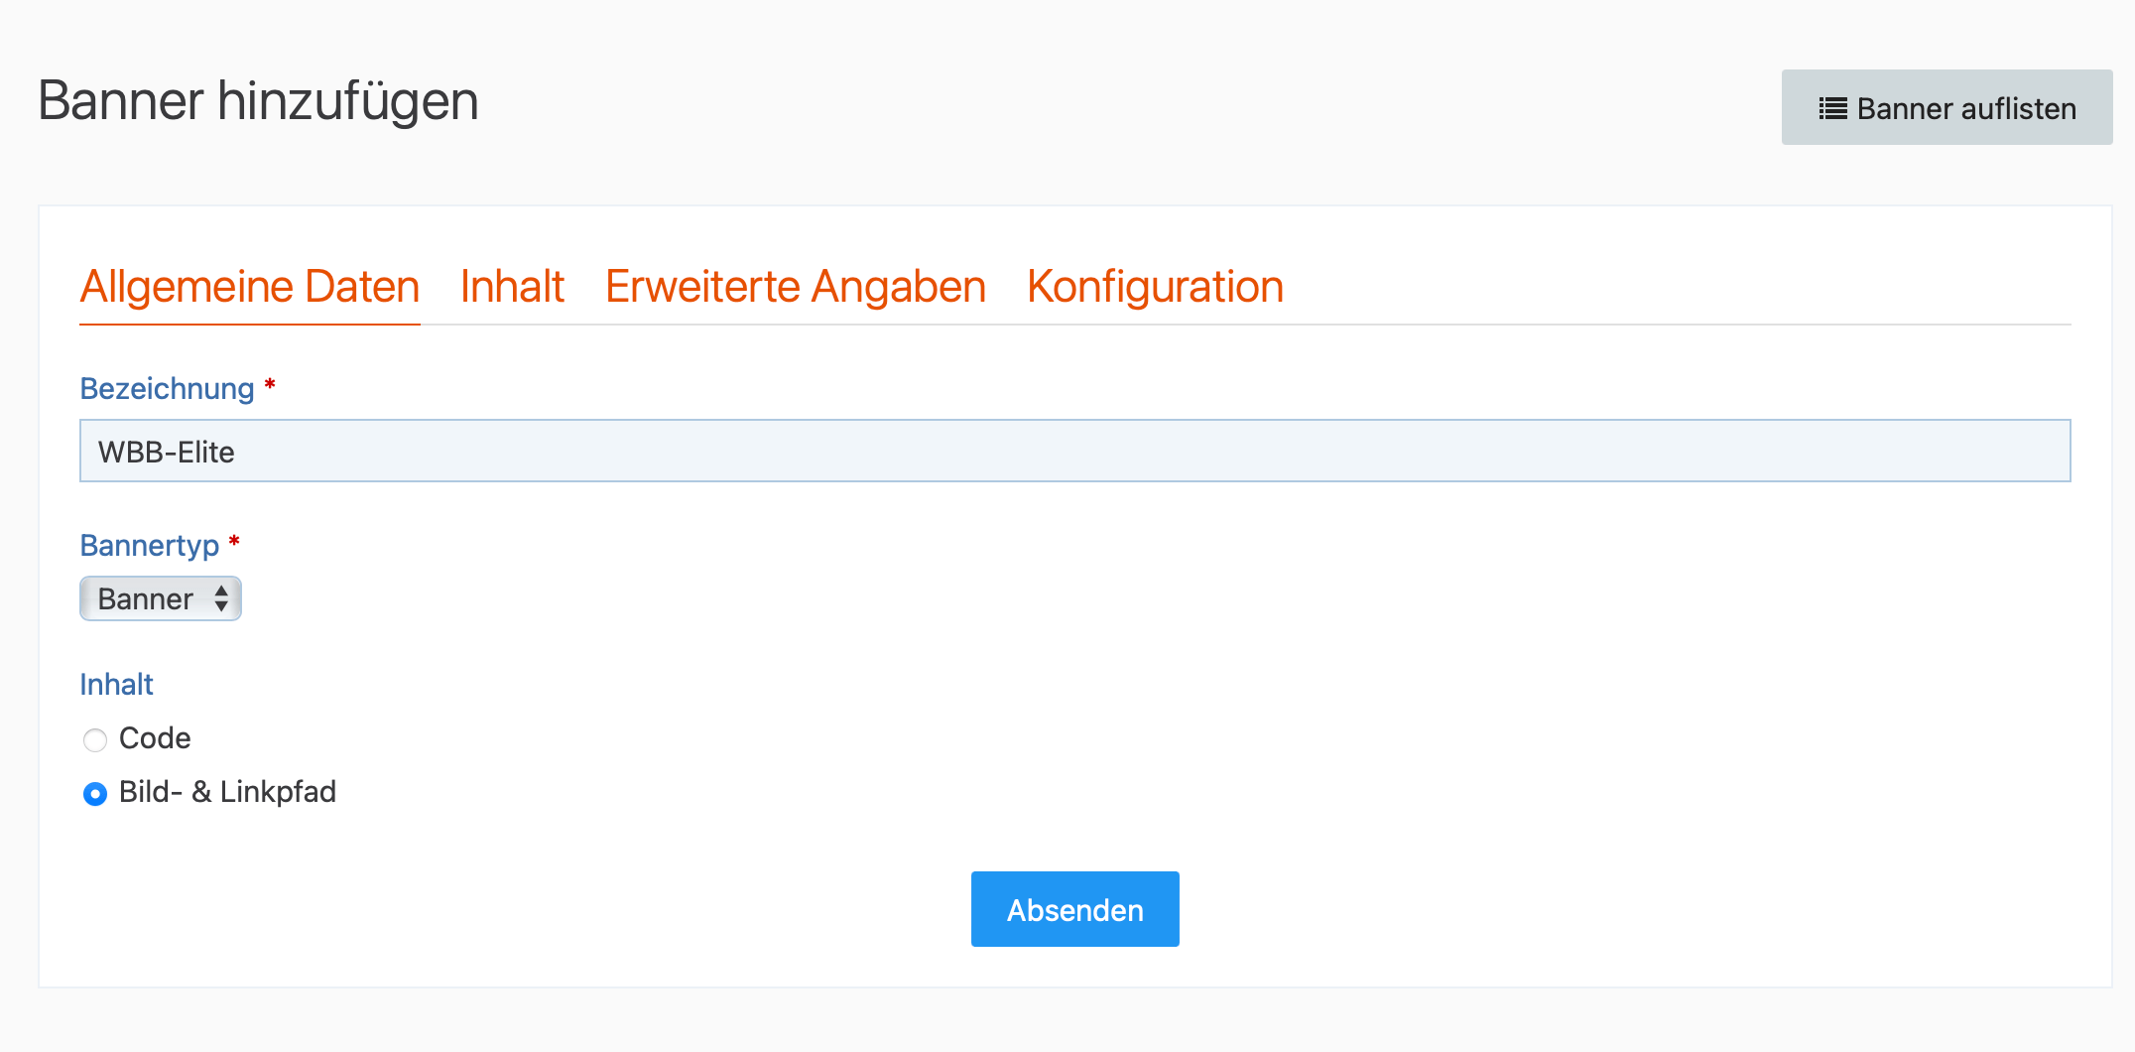Click the Inhalt section label
2135x1052 pixels.
click(117, 684)
